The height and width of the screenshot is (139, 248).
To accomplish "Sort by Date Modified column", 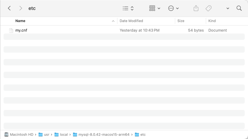I will 131,21.
